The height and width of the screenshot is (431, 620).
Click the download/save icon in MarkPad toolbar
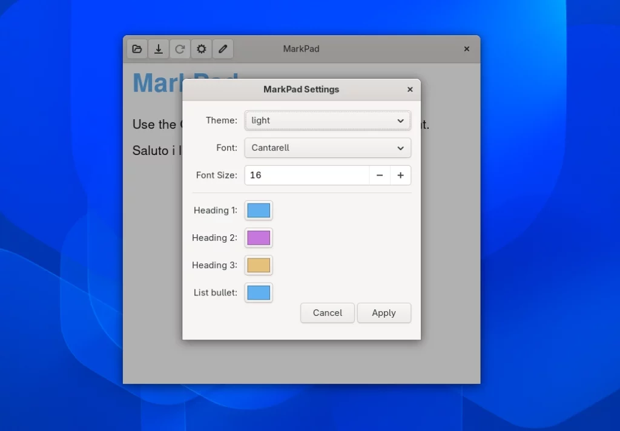(159, 49)
